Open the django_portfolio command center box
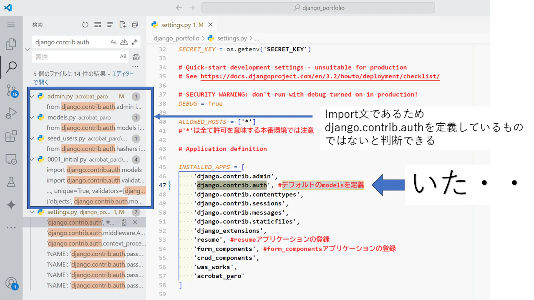This screenshot has height=300, width=534. point(318,8)
